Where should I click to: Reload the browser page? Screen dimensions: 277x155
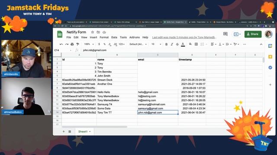(62, 26)
